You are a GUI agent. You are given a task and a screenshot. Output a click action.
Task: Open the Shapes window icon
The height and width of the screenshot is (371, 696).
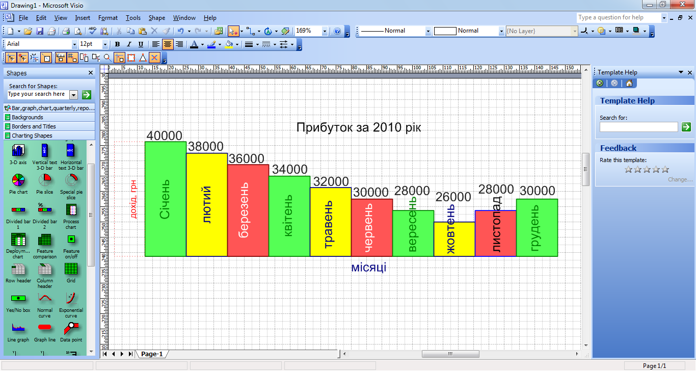tap(219, 31)
